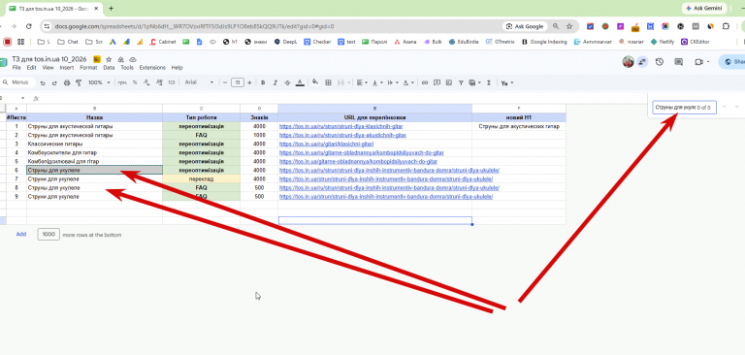Open all comments icon
This screenshot has height=355, width=745.
click(x=678, y=62)
